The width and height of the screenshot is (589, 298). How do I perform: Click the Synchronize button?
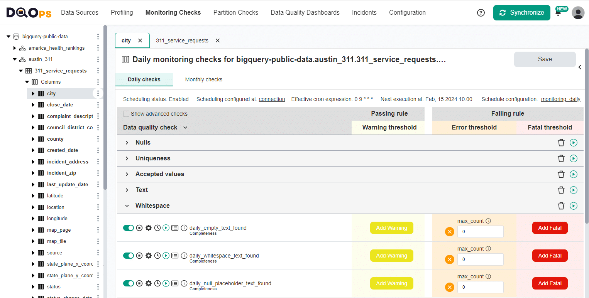click(x=521, y=13)
